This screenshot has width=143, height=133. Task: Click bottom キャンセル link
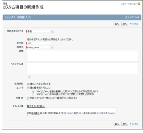coord(134,124)
